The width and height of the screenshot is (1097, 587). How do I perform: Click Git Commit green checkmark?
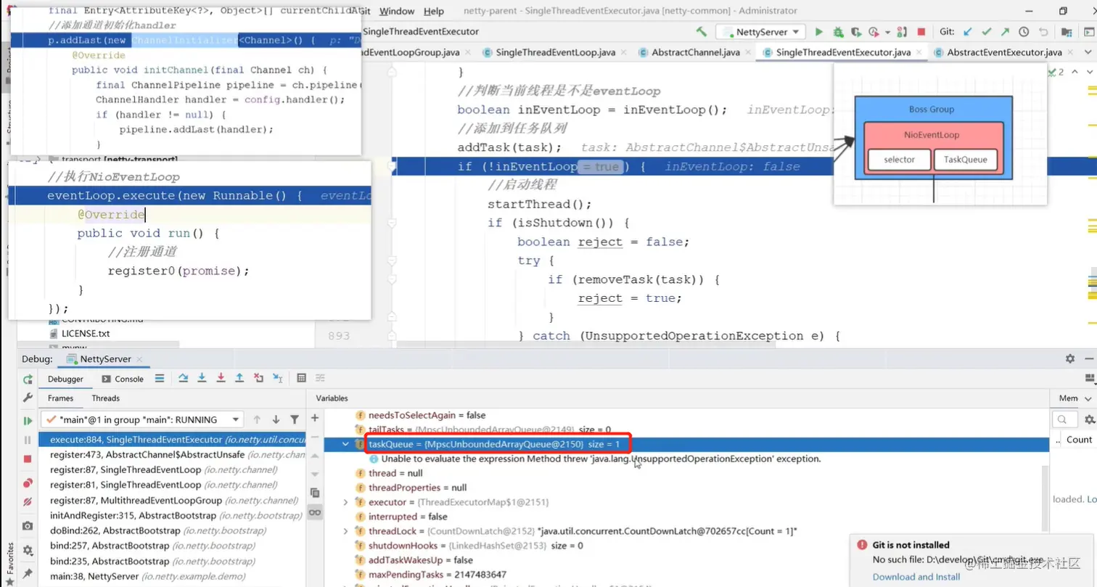pyautogui.click(x=986, y=32)
